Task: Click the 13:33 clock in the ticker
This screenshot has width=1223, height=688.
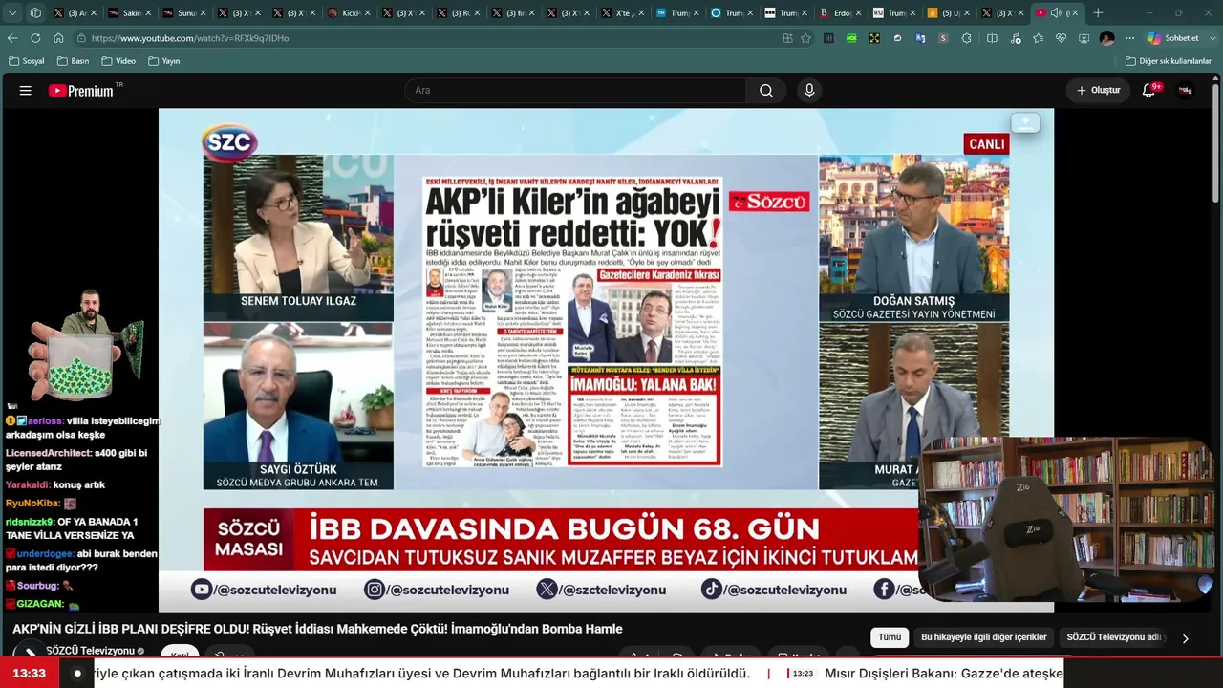Action: (x=29, y=674)
